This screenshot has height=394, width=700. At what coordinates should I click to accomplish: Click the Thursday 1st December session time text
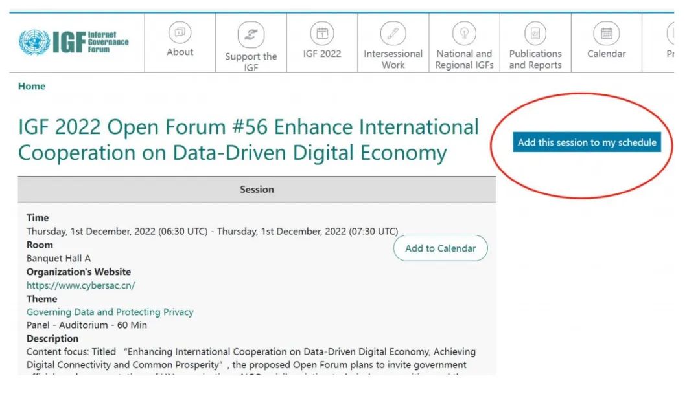click(x=212, y=232)
